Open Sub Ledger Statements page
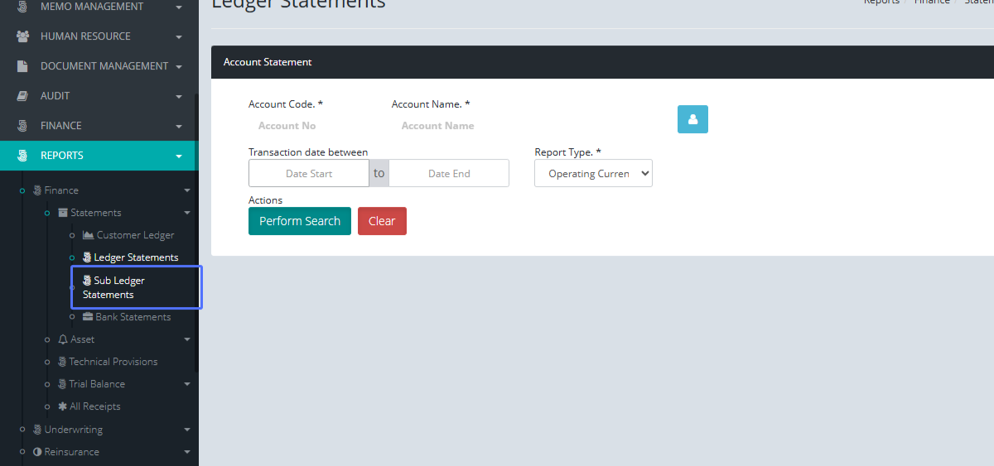Viewport: 994px width, 466px height. [118, 287]
